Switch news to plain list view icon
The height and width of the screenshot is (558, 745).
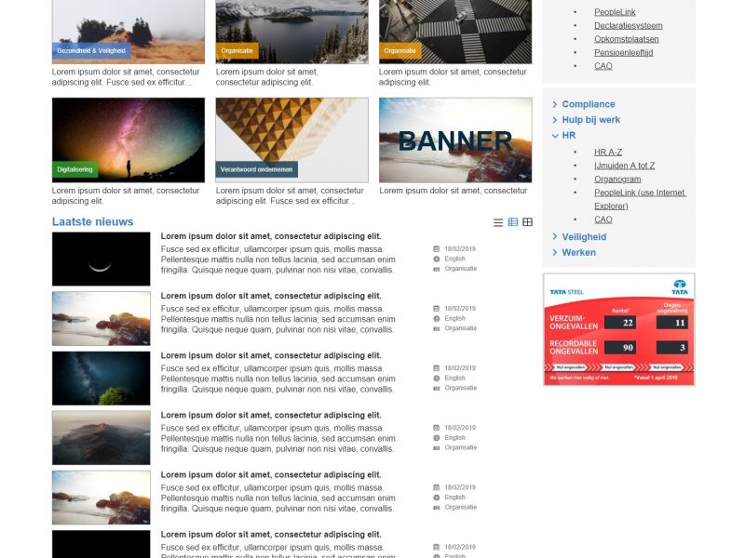point(498,222)
